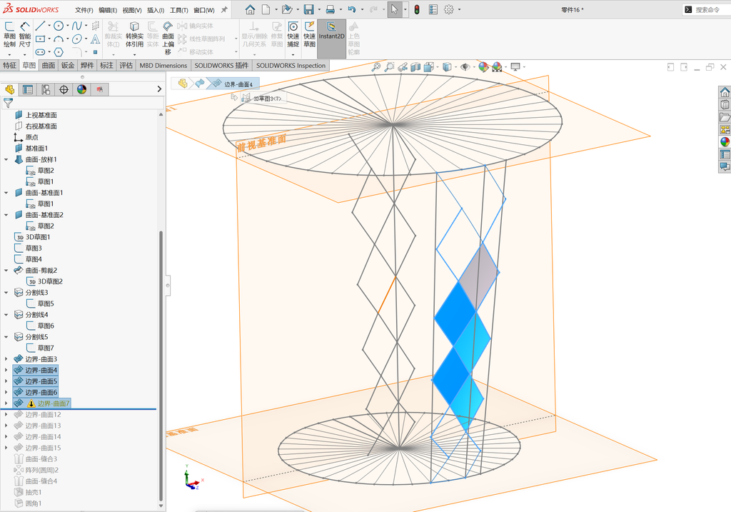Open the View Orientation dropdown arrow
Image resolution: width=731 pixels, height=512 pixels.
coord(438,67)
